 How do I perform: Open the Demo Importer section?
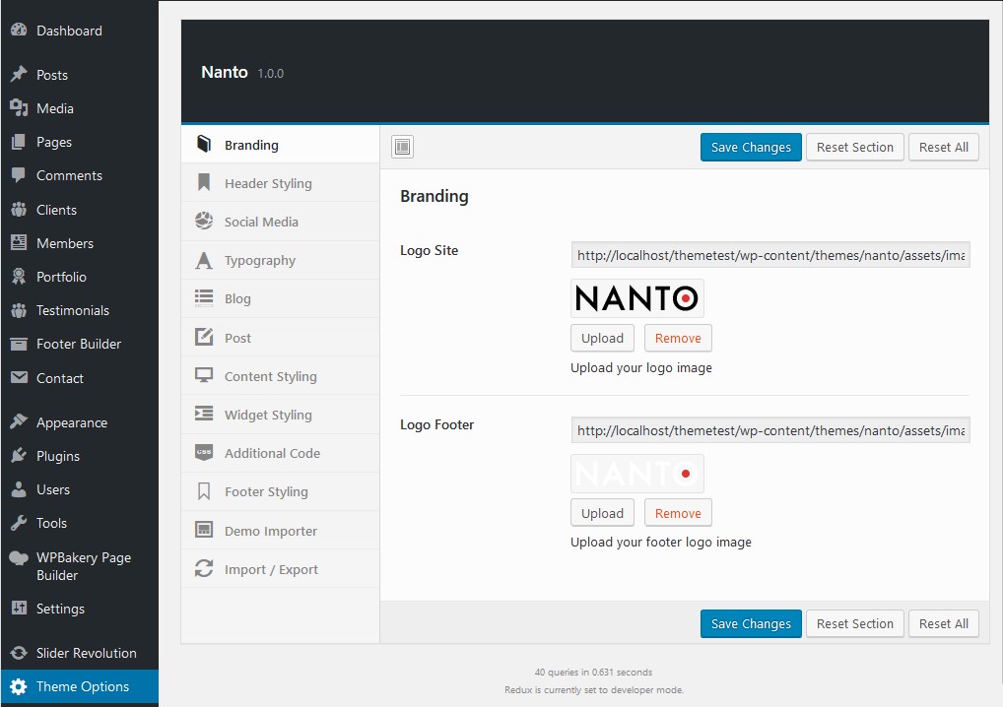point(270,531)
